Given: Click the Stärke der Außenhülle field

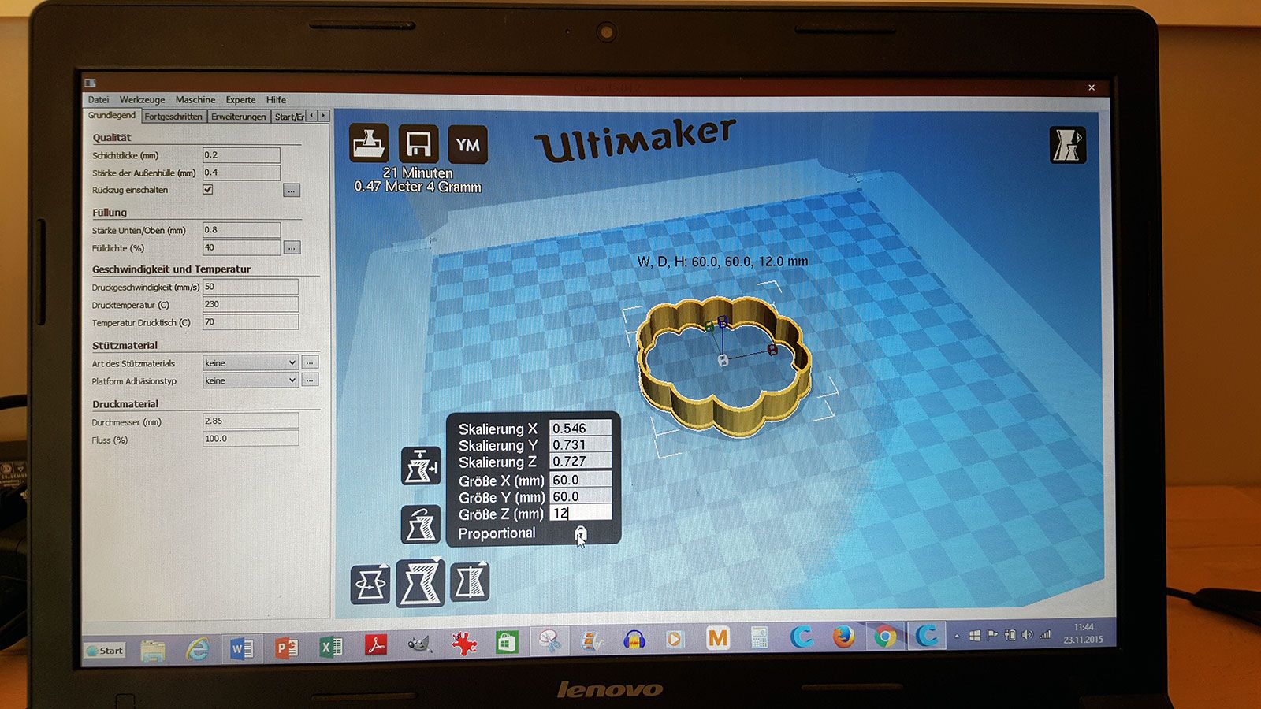Looking at the screenshot, I should click(x=241, y=173).
